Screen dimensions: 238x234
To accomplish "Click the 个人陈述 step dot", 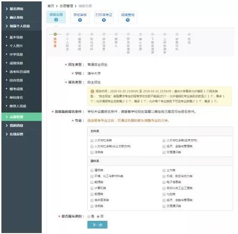I will point(67,34).
